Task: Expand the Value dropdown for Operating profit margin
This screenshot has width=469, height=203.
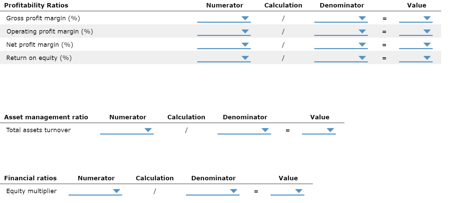Action: point(426,32)
